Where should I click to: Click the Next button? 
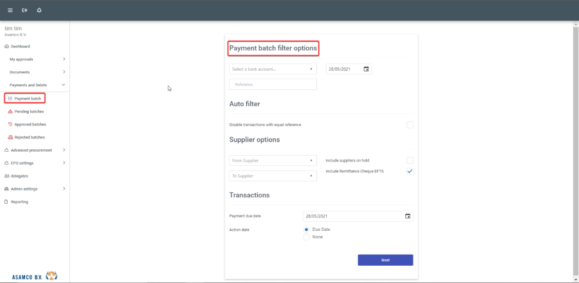point(385,260)
